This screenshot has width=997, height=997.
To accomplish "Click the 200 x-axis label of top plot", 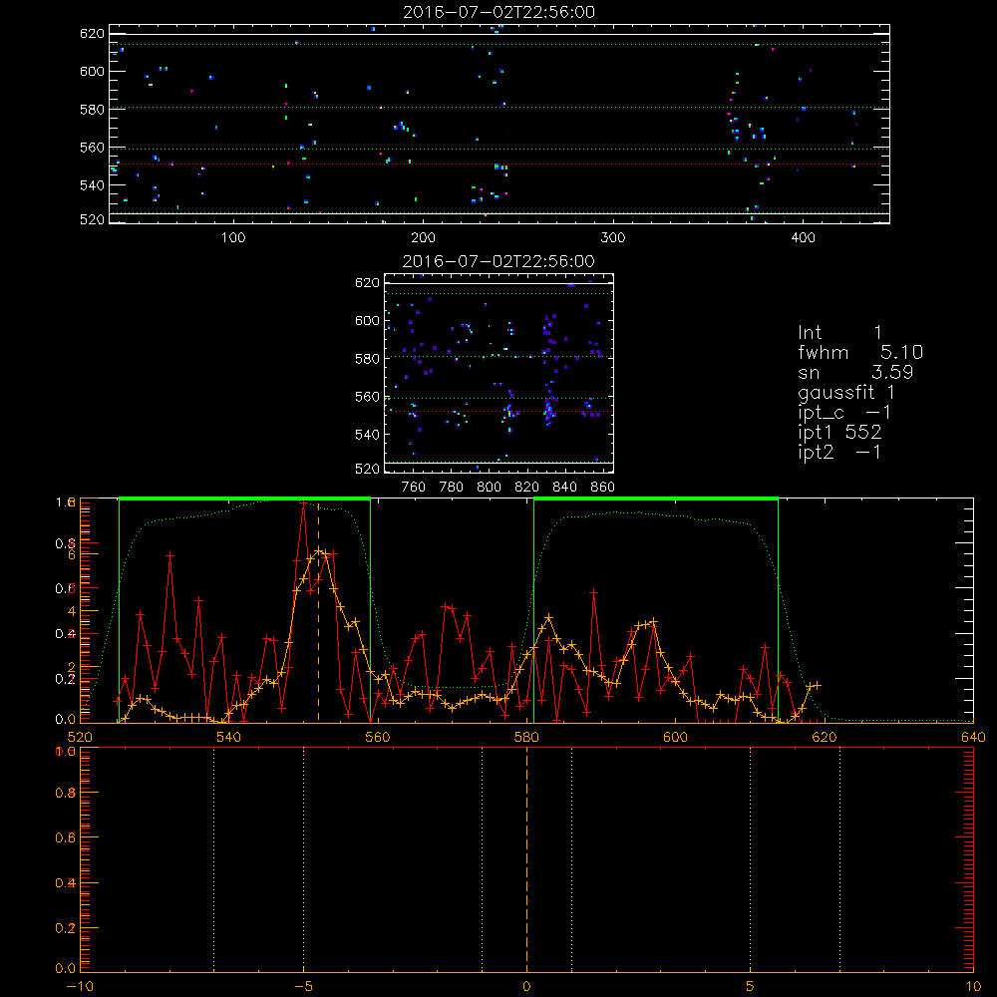I will [x=423, y=238].
